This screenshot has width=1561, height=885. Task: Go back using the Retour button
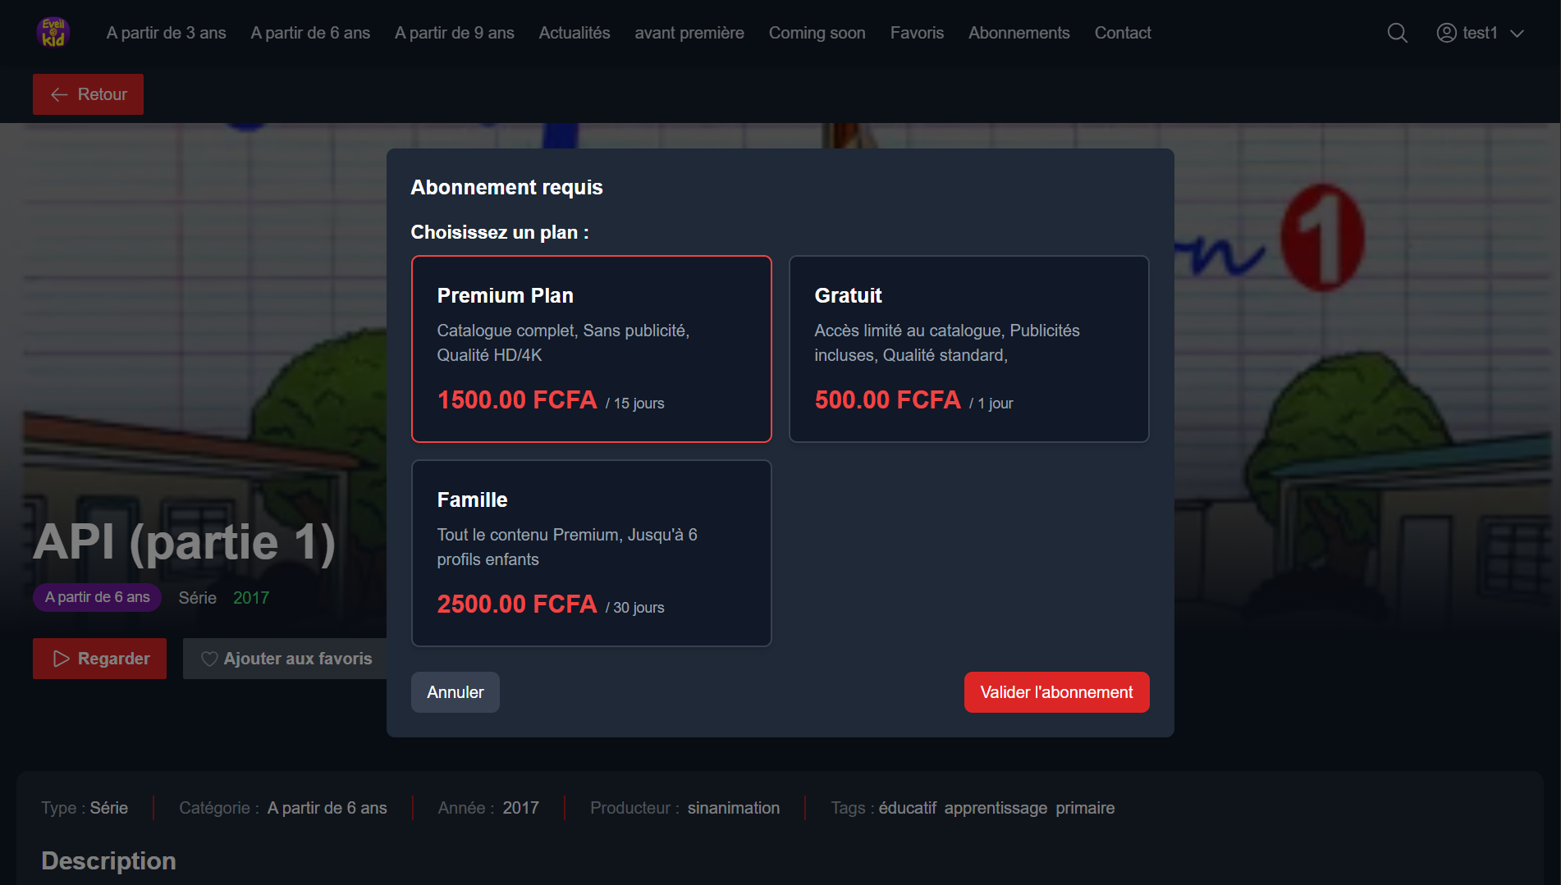[88, 94]
